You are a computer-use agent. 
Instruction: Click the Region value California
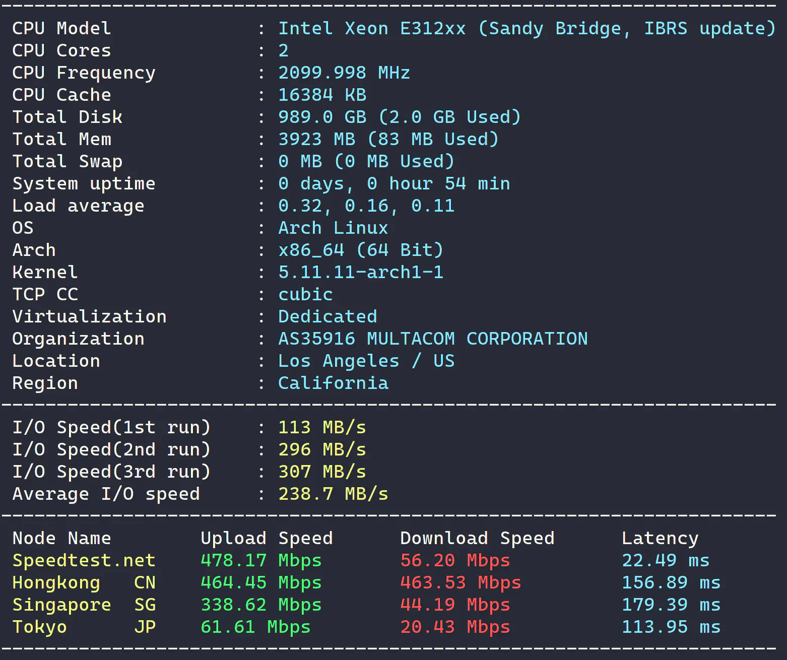coord(333,383)
